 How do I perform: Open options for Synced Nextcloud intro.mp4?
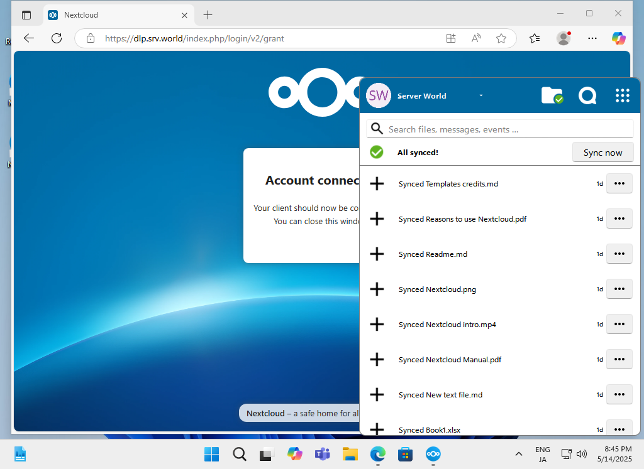(619, 325)
